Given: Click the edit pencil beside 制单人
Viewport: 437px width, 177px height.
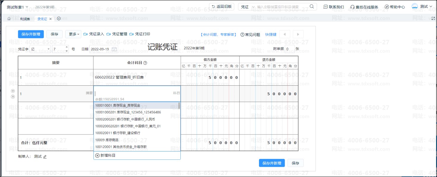Looking at the screenshot, I should point(45,157).
